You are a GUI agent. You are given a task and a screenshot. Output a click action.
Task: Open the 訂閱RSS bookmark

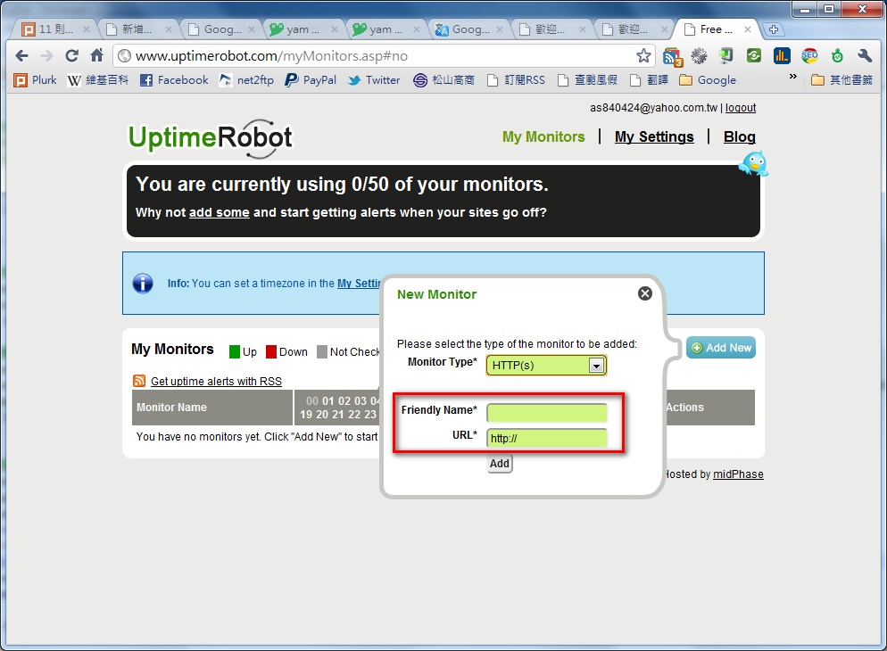516,80
